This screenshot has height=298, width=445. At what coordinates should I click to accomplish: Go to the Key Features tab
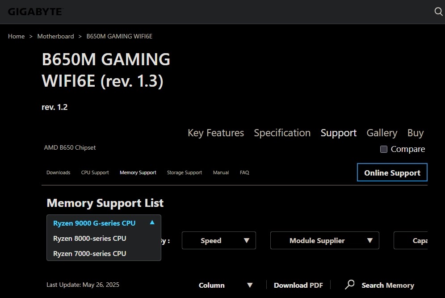tap(216, 133)
